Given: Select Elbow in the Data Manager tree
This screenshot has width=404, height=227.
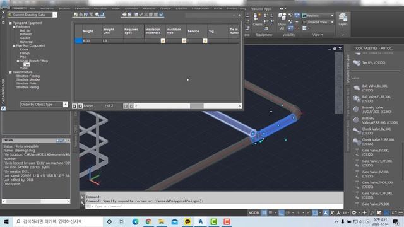Looking at the screenshot, I should (x=24, y=49).
